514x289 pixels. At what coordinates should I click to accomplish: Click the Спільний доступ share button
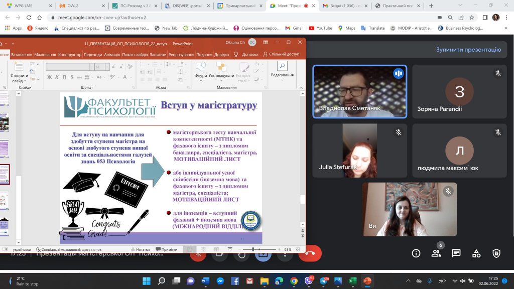pos(281,54)
